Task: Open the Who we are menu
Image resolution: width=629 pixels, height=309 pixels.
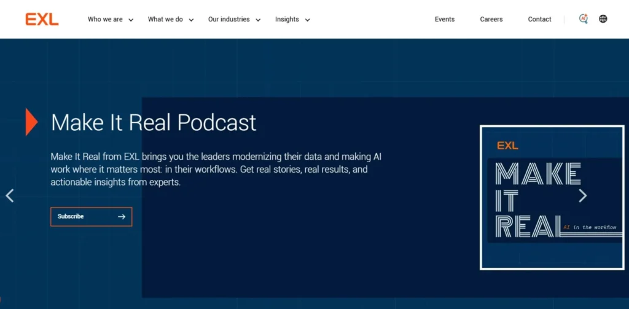Action: [105, 19]
